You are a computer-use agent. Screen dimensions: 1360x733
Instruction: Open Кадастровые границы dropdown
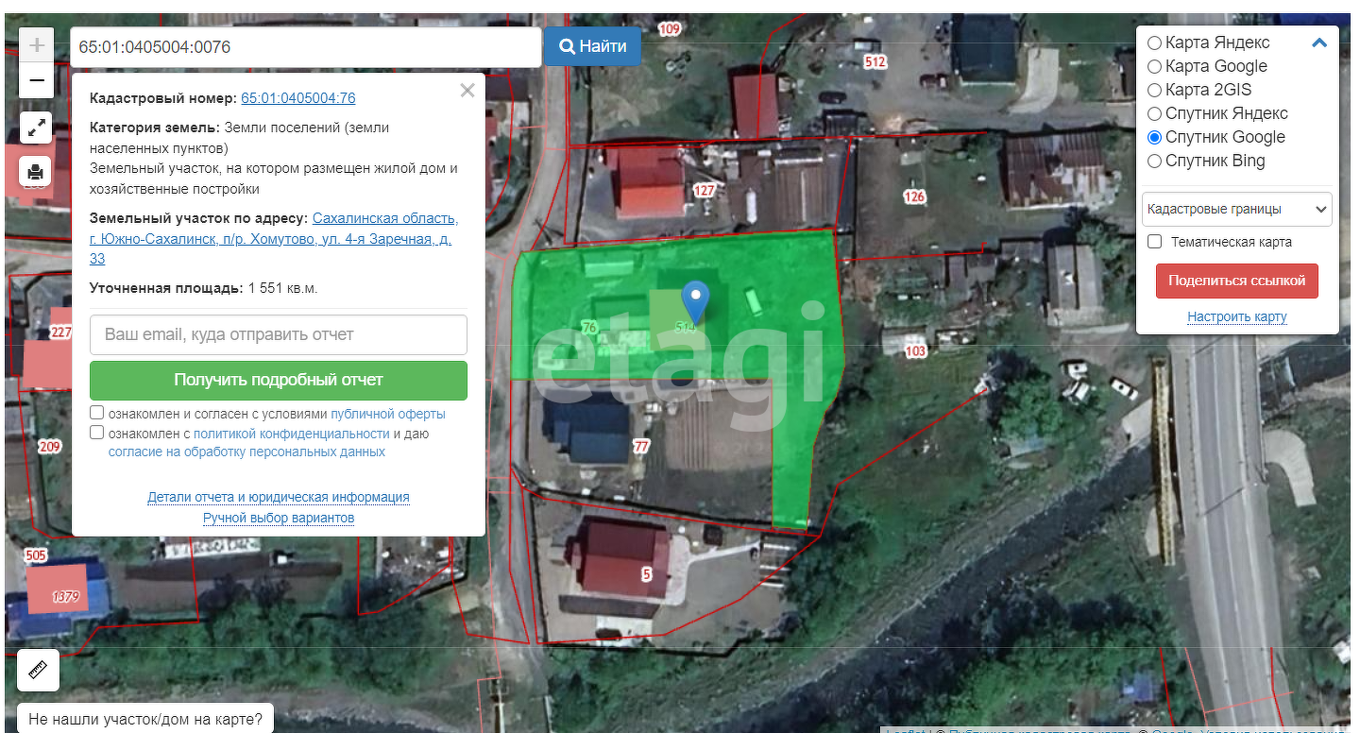pos(1236,209)
